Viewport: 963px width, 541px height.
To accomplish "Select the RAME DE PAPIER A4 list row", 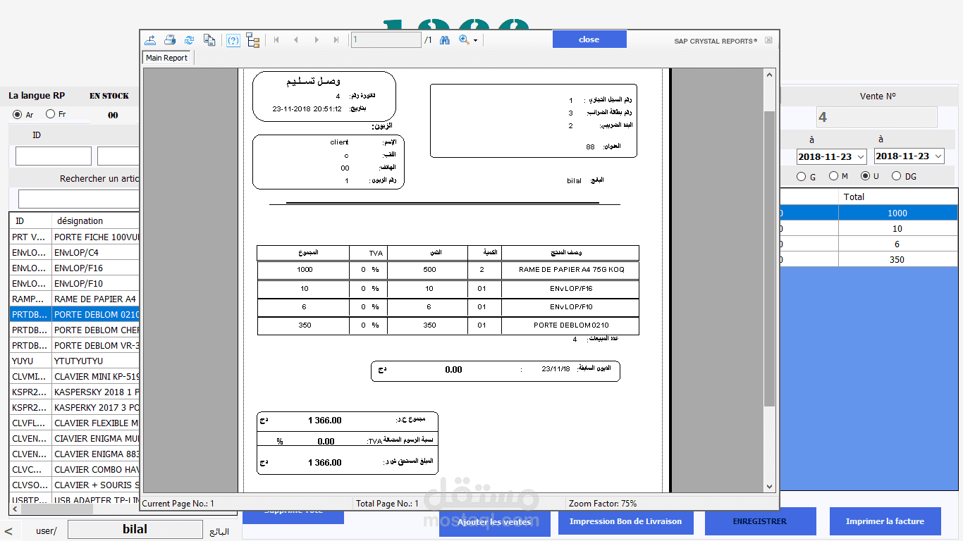I will click(x=74, y=299).
